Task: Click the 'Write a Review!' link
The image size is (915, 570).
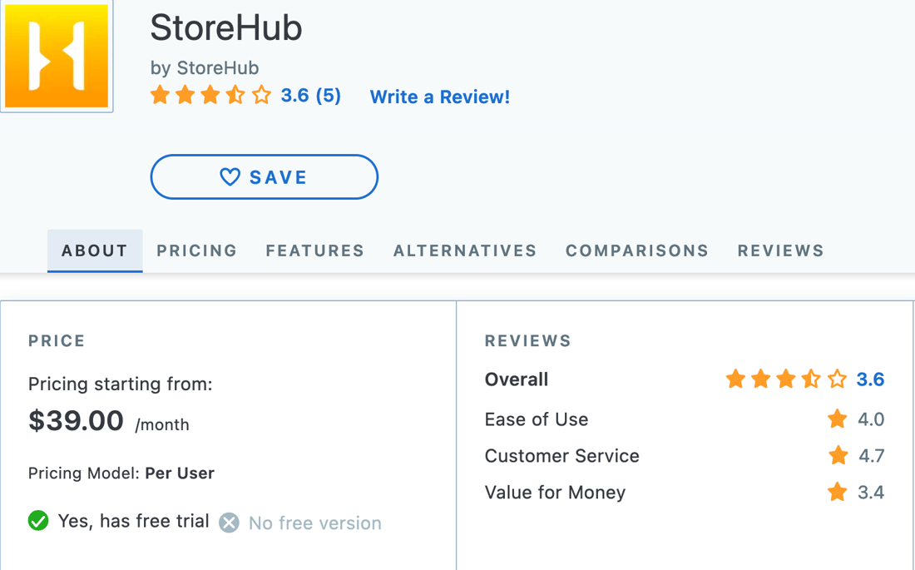Action: click(x=439, y=97)
